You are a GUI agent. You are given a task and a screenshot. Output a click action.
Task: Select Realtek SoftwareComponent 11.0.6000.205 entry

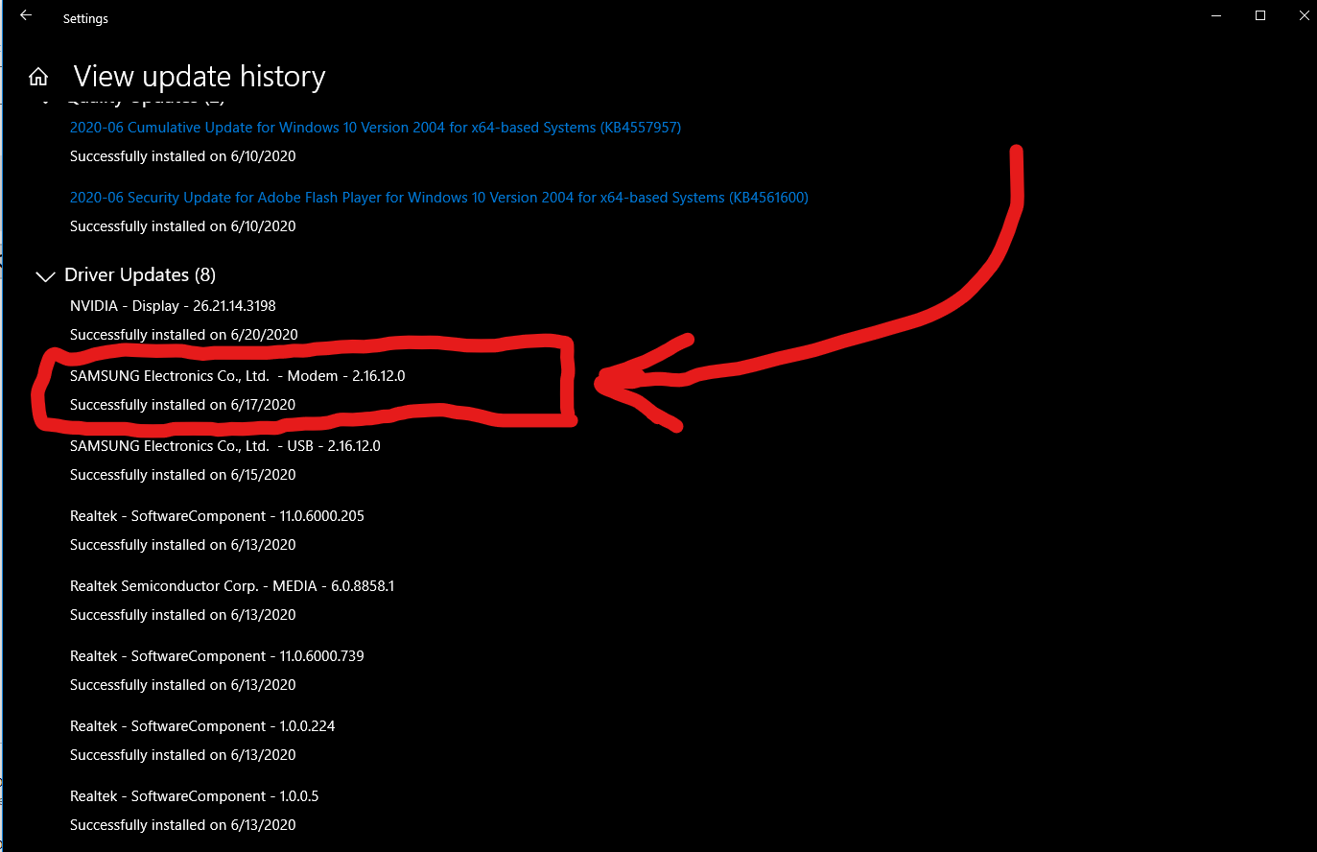pos(217,516)
